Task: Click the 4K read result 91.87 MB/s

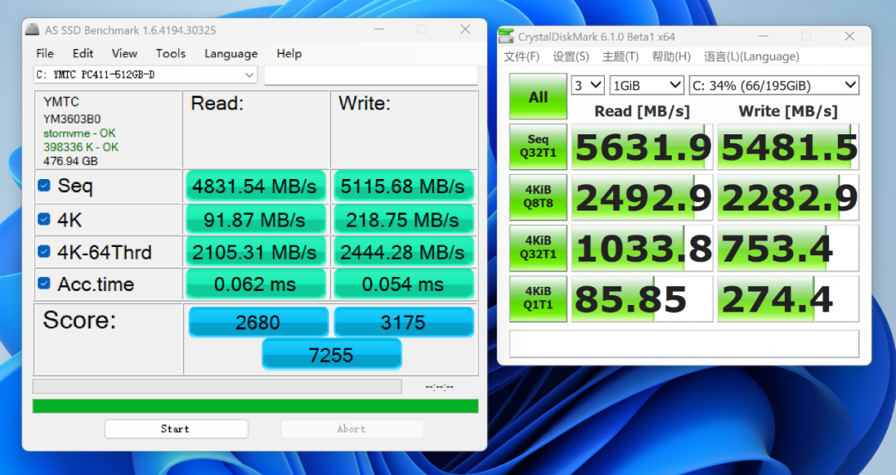Action: (x=255, y=220)
